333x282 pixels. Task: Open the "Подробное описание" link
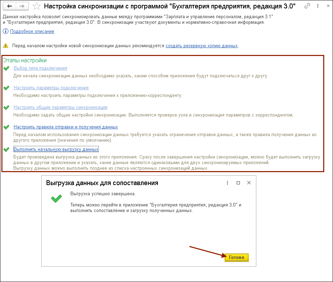coord(32,31)
